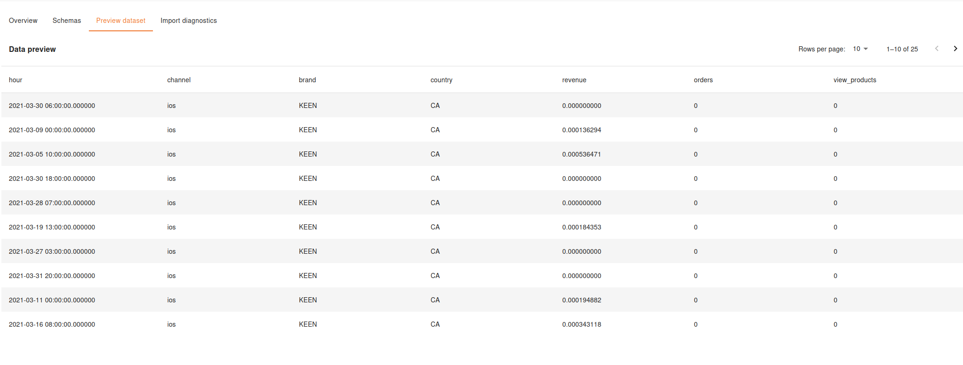Image resolution: width=963 pixels, height=365 pixels.
Task: Switch to the Overview tab
Action: click(x=23, y=21)
